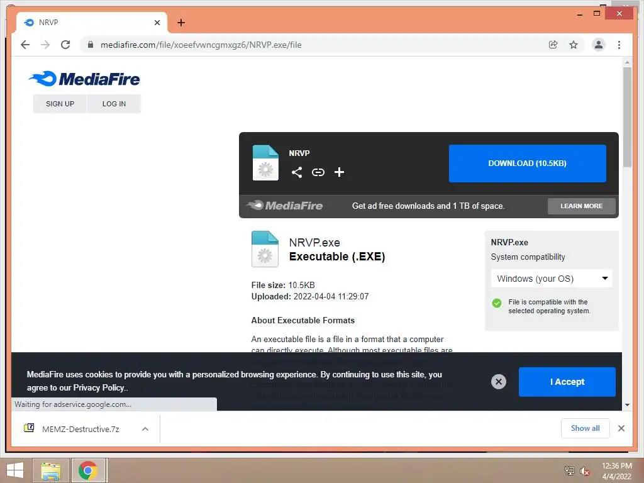Close the NRVP tab
This screenshot has width=644, height=483.
coord(157,23)
